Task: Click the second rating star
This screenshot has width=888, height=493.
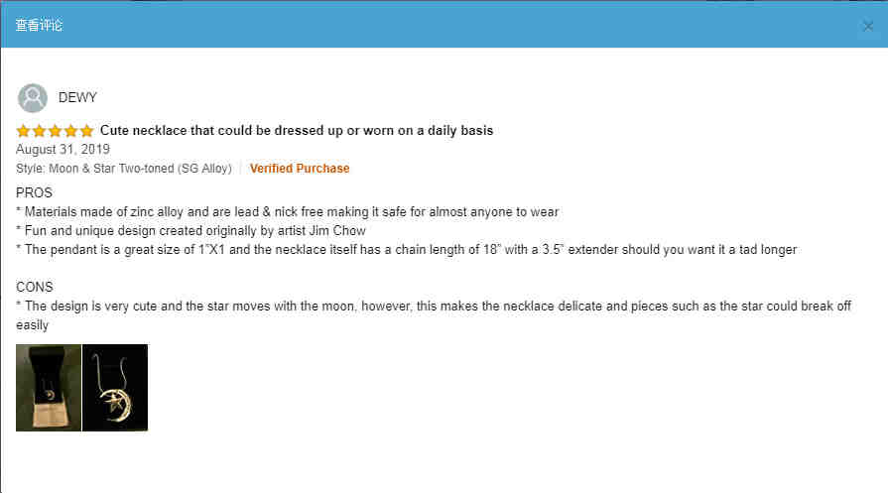Action: [39, 131]
